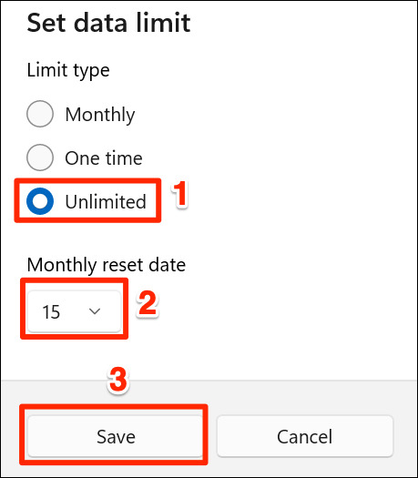Click the "Set data limit" dialog heading
The width and height of the screenshot is (418, 478).
[x=108, y=23]
